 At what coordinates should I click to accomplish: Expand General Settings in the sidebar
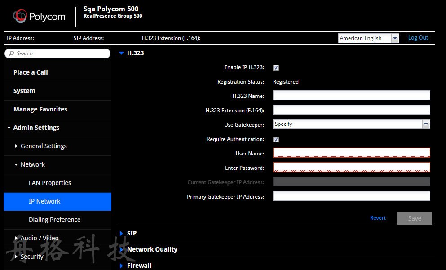pyautogui.click(x=16, y=146)
